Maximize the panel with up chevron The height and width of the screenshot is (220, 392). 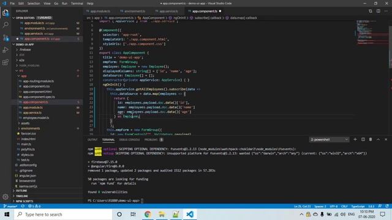(379, 139)
